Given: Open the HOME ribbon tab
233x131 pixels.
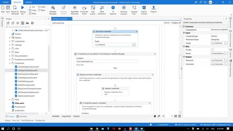Looking at the screenshot, I should [5, 2].
